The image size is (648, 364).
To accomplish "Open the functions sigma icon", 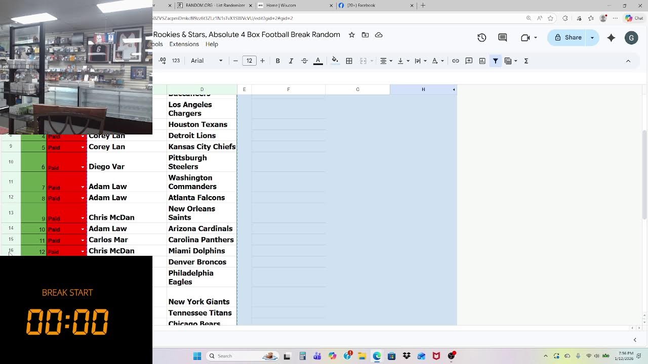I will tap(526, 61).
